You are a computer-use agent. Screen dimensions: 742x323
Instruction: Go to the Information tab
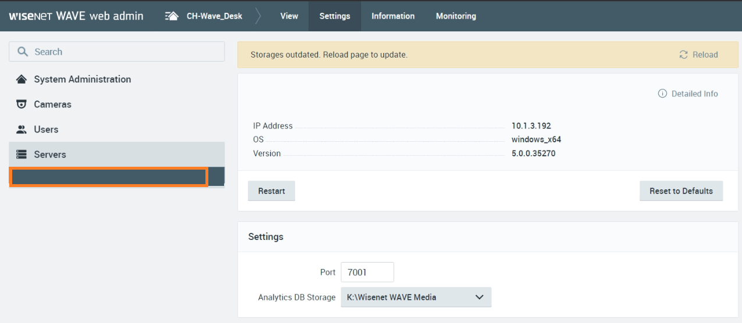[393, 16]
